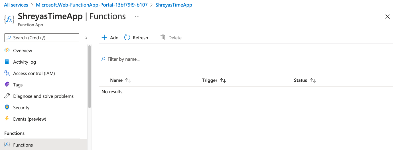
Task: Click the Overview lightning icon
Action: (7, 50)
